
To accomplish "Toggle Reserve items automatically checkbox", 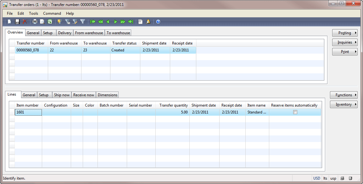I will coord(295,112).
